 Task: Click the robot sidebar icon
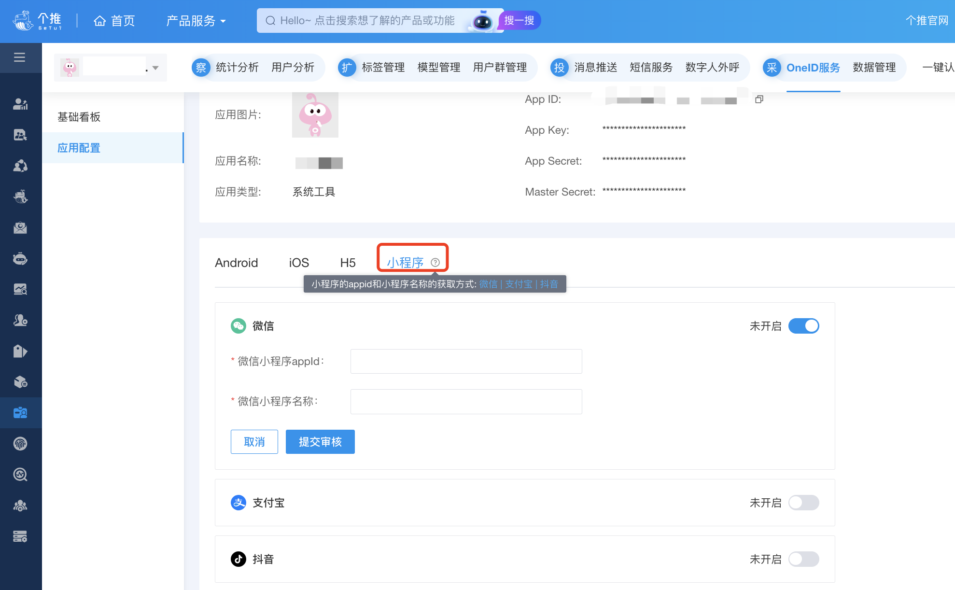coord(20,258)
